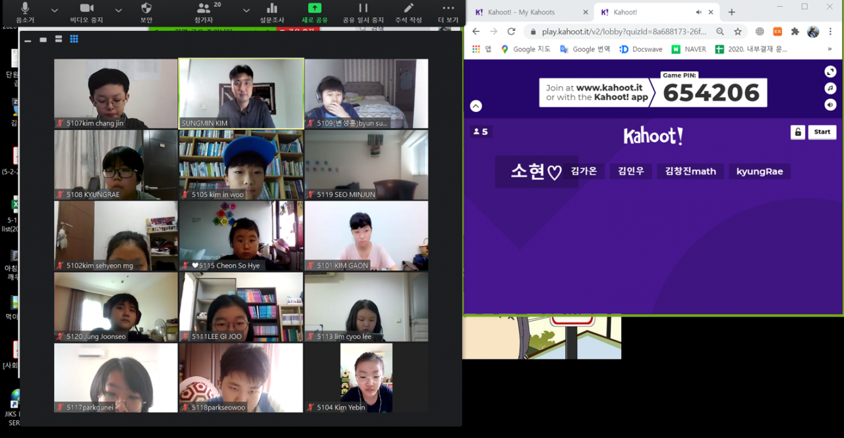Go forward in Chrome
The width and height of the screenshot is (844, 438).
494,32
